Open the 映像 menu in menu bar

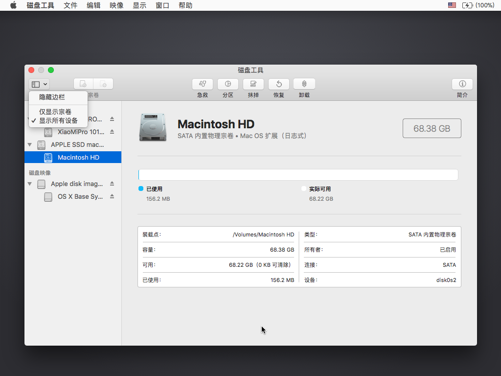pyautogui.click(x=116, y=5)
